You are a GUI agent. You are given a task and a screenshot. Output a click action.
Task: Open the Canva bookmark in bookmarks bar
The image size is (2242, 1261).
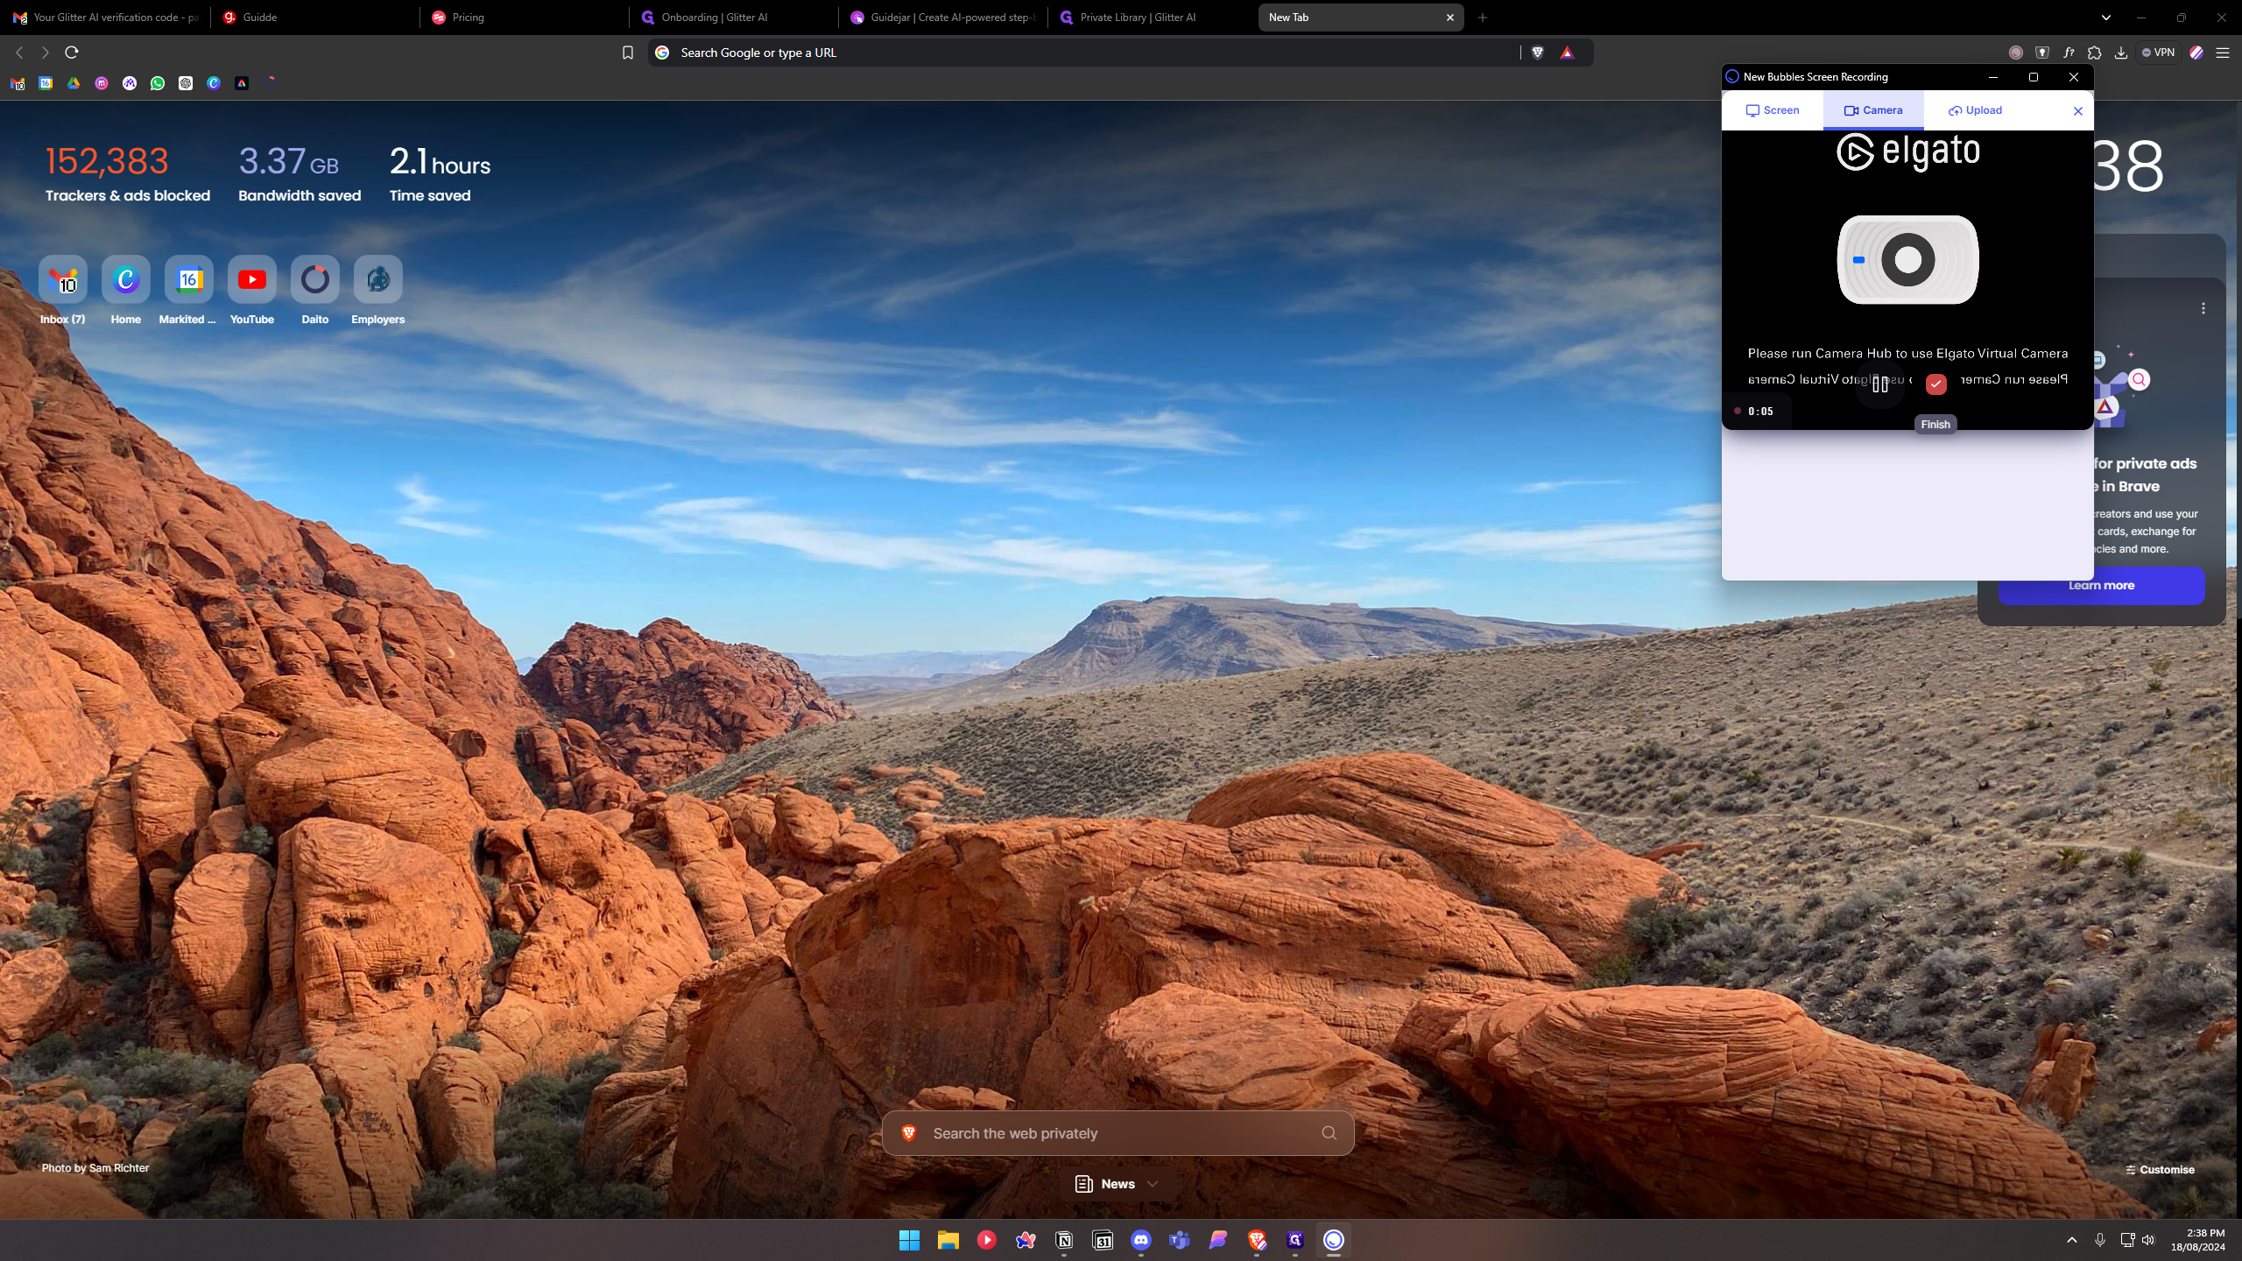214,83
